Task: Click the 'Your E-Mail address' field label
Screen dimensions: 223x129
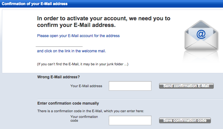Action: coord(86,86)
